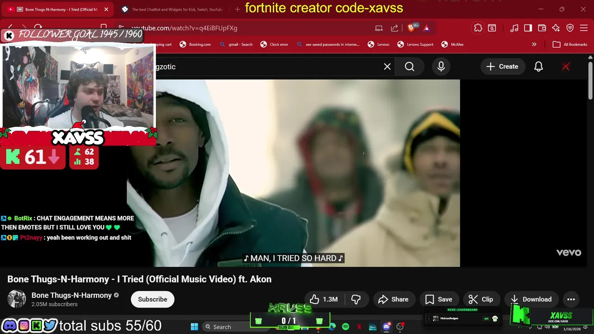Open Lenovo bookmark
The image size is (594, 334).
click(378, 45)
